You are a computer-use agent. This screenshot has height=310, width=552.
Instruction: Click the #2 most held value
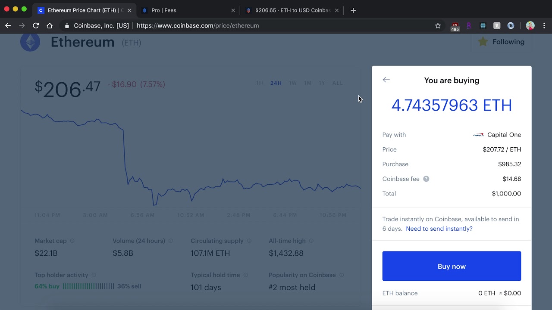click(292, 287)
